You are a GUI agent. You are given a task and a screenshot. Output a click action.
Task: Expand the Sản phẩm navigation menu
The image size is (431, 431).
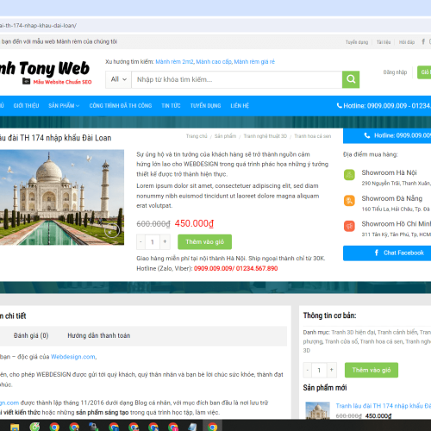click(x=64, y=106)
